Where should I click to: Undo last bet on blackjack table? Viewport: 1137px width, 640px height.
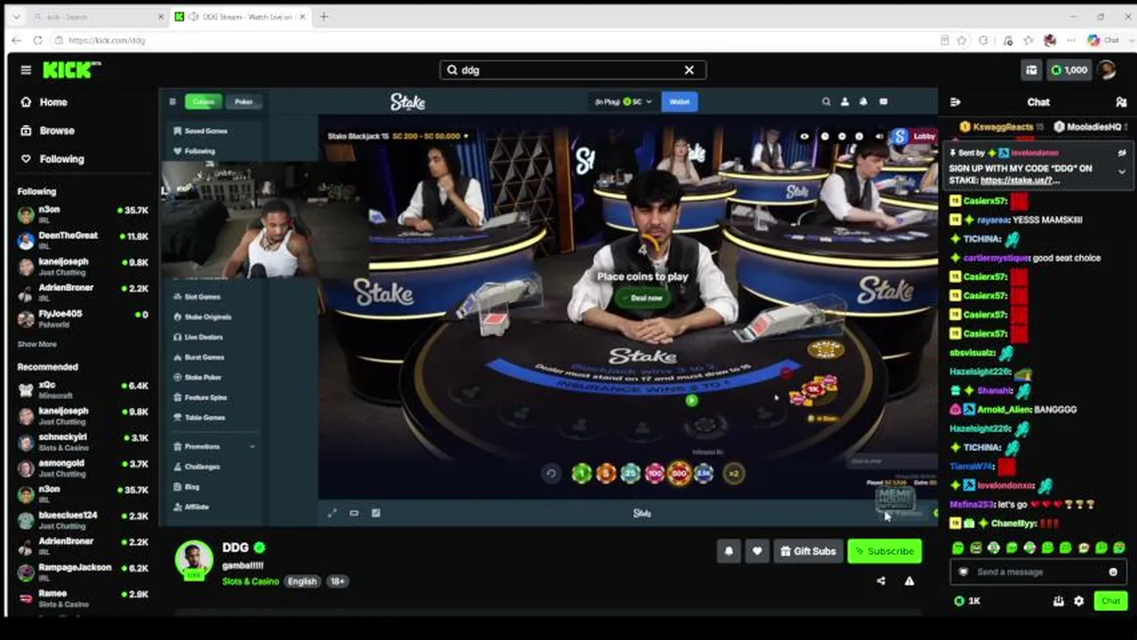552,474
